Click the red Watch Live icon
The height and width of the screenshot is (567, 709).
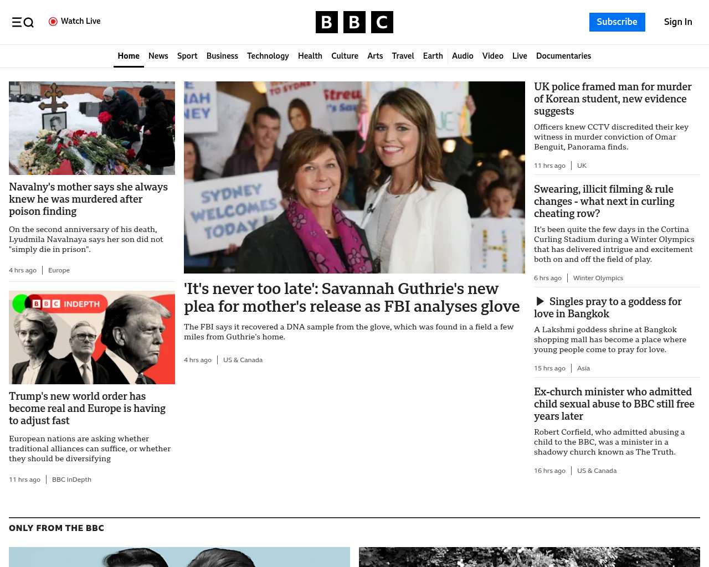tap(53, 22)
